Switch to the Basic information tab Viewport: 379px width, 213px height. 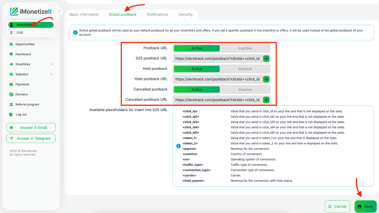[84, 15]
